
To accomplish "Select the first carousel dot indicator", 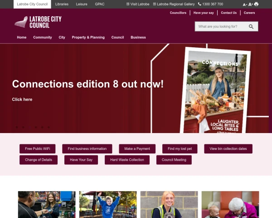I will tap(17, 127).
